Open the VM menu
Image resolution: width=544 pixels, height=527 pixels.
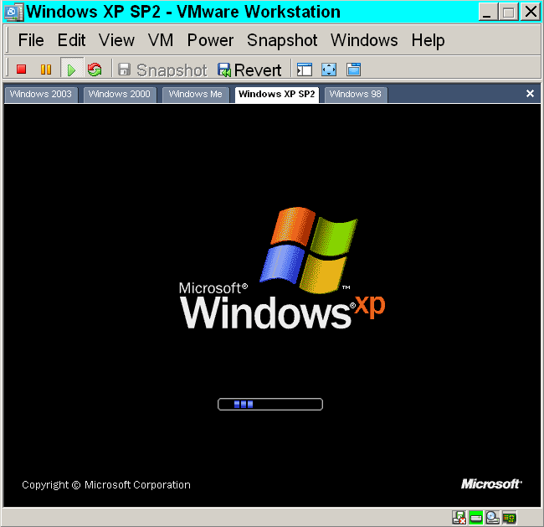coord(161,40)
